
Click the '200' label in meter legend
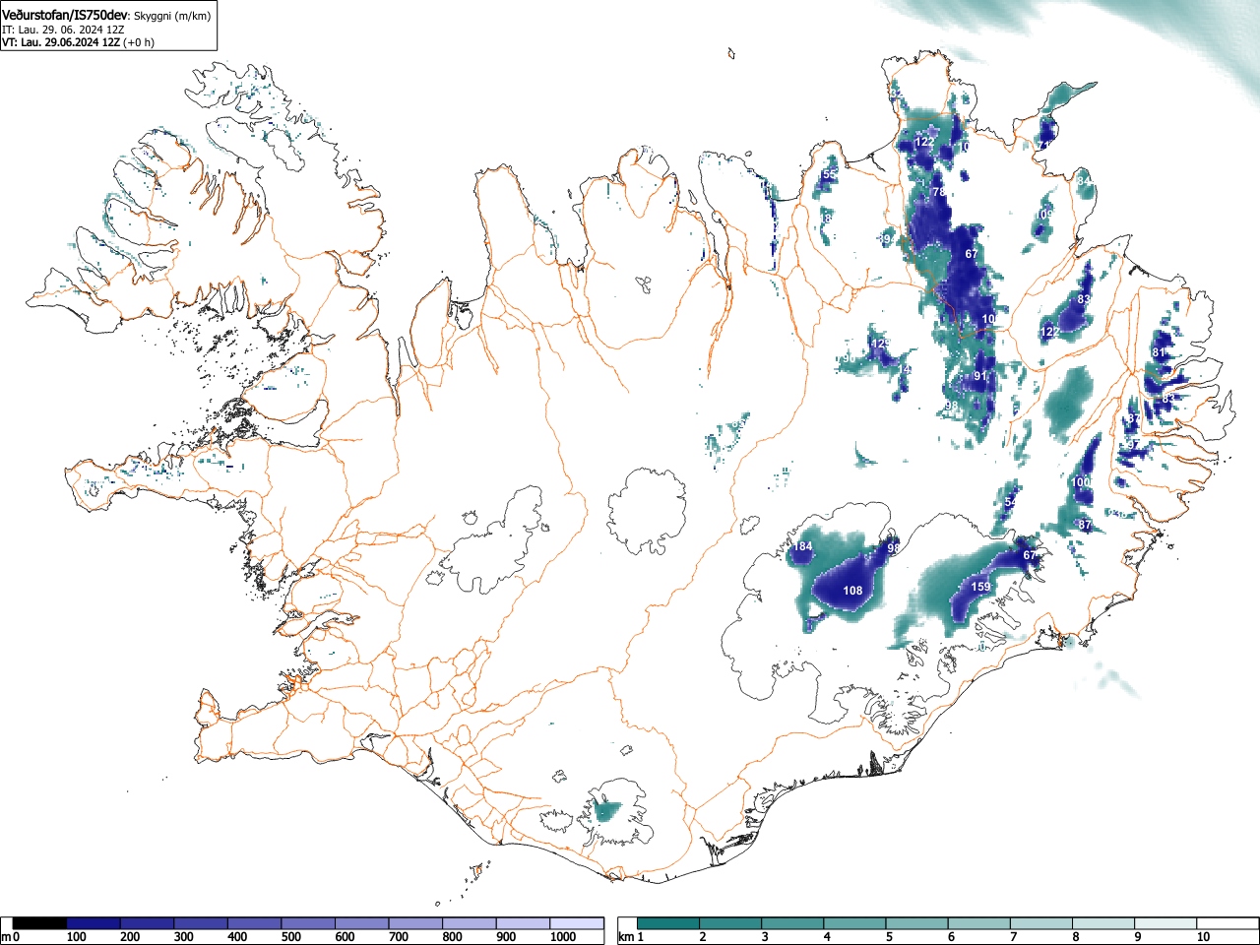click(x=130, y=937)
